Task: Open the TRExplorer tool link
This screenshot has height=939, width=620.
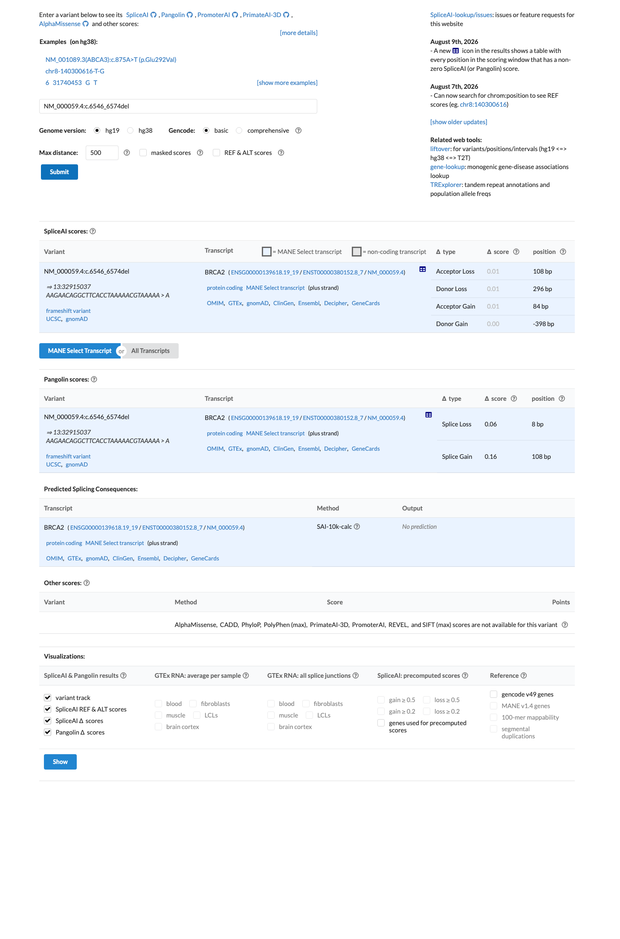Action: point(446,185)
